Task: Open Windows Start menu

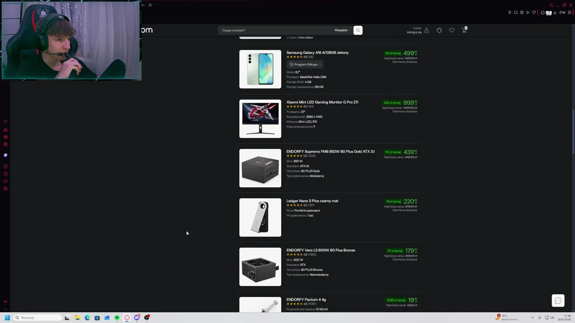Action: pos(7,318)
